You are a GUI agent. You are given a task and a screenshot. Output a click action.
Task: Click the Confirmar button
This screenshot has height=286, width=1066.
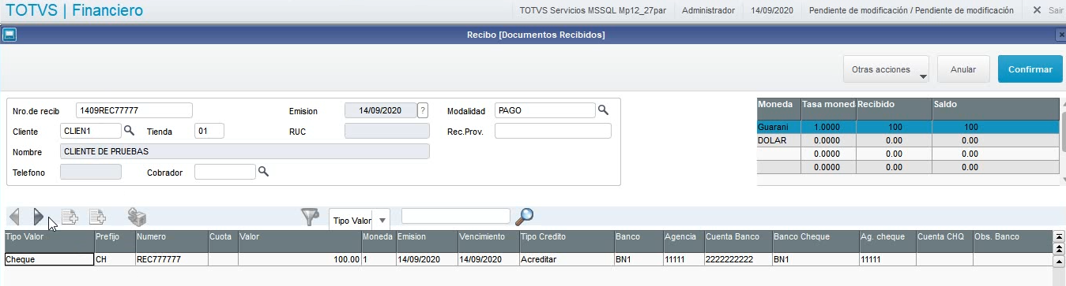click(x=1030, y=69)
